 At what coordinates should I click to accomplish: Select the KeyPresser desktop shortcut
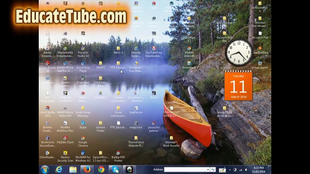click(136, 110)
